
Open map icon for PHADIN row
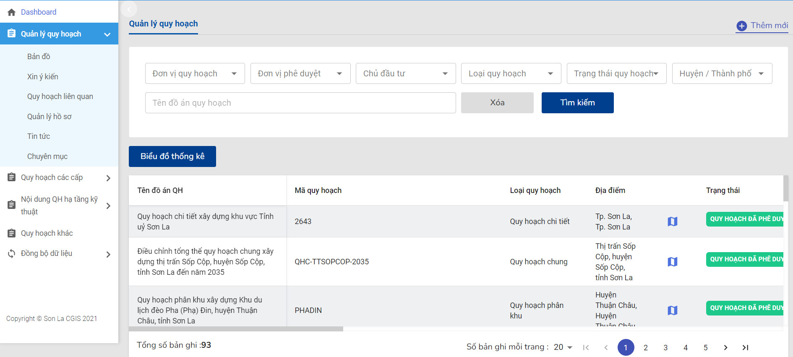click(x=672, y=310)
